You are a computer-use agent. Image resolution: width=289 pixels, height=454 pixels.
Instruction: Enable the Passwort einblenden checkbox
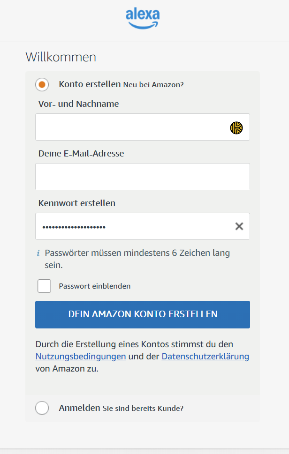[45, 286]
